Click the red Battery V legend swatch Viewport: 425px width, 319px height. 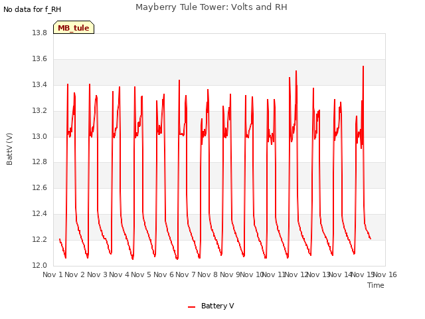(192, 307)
